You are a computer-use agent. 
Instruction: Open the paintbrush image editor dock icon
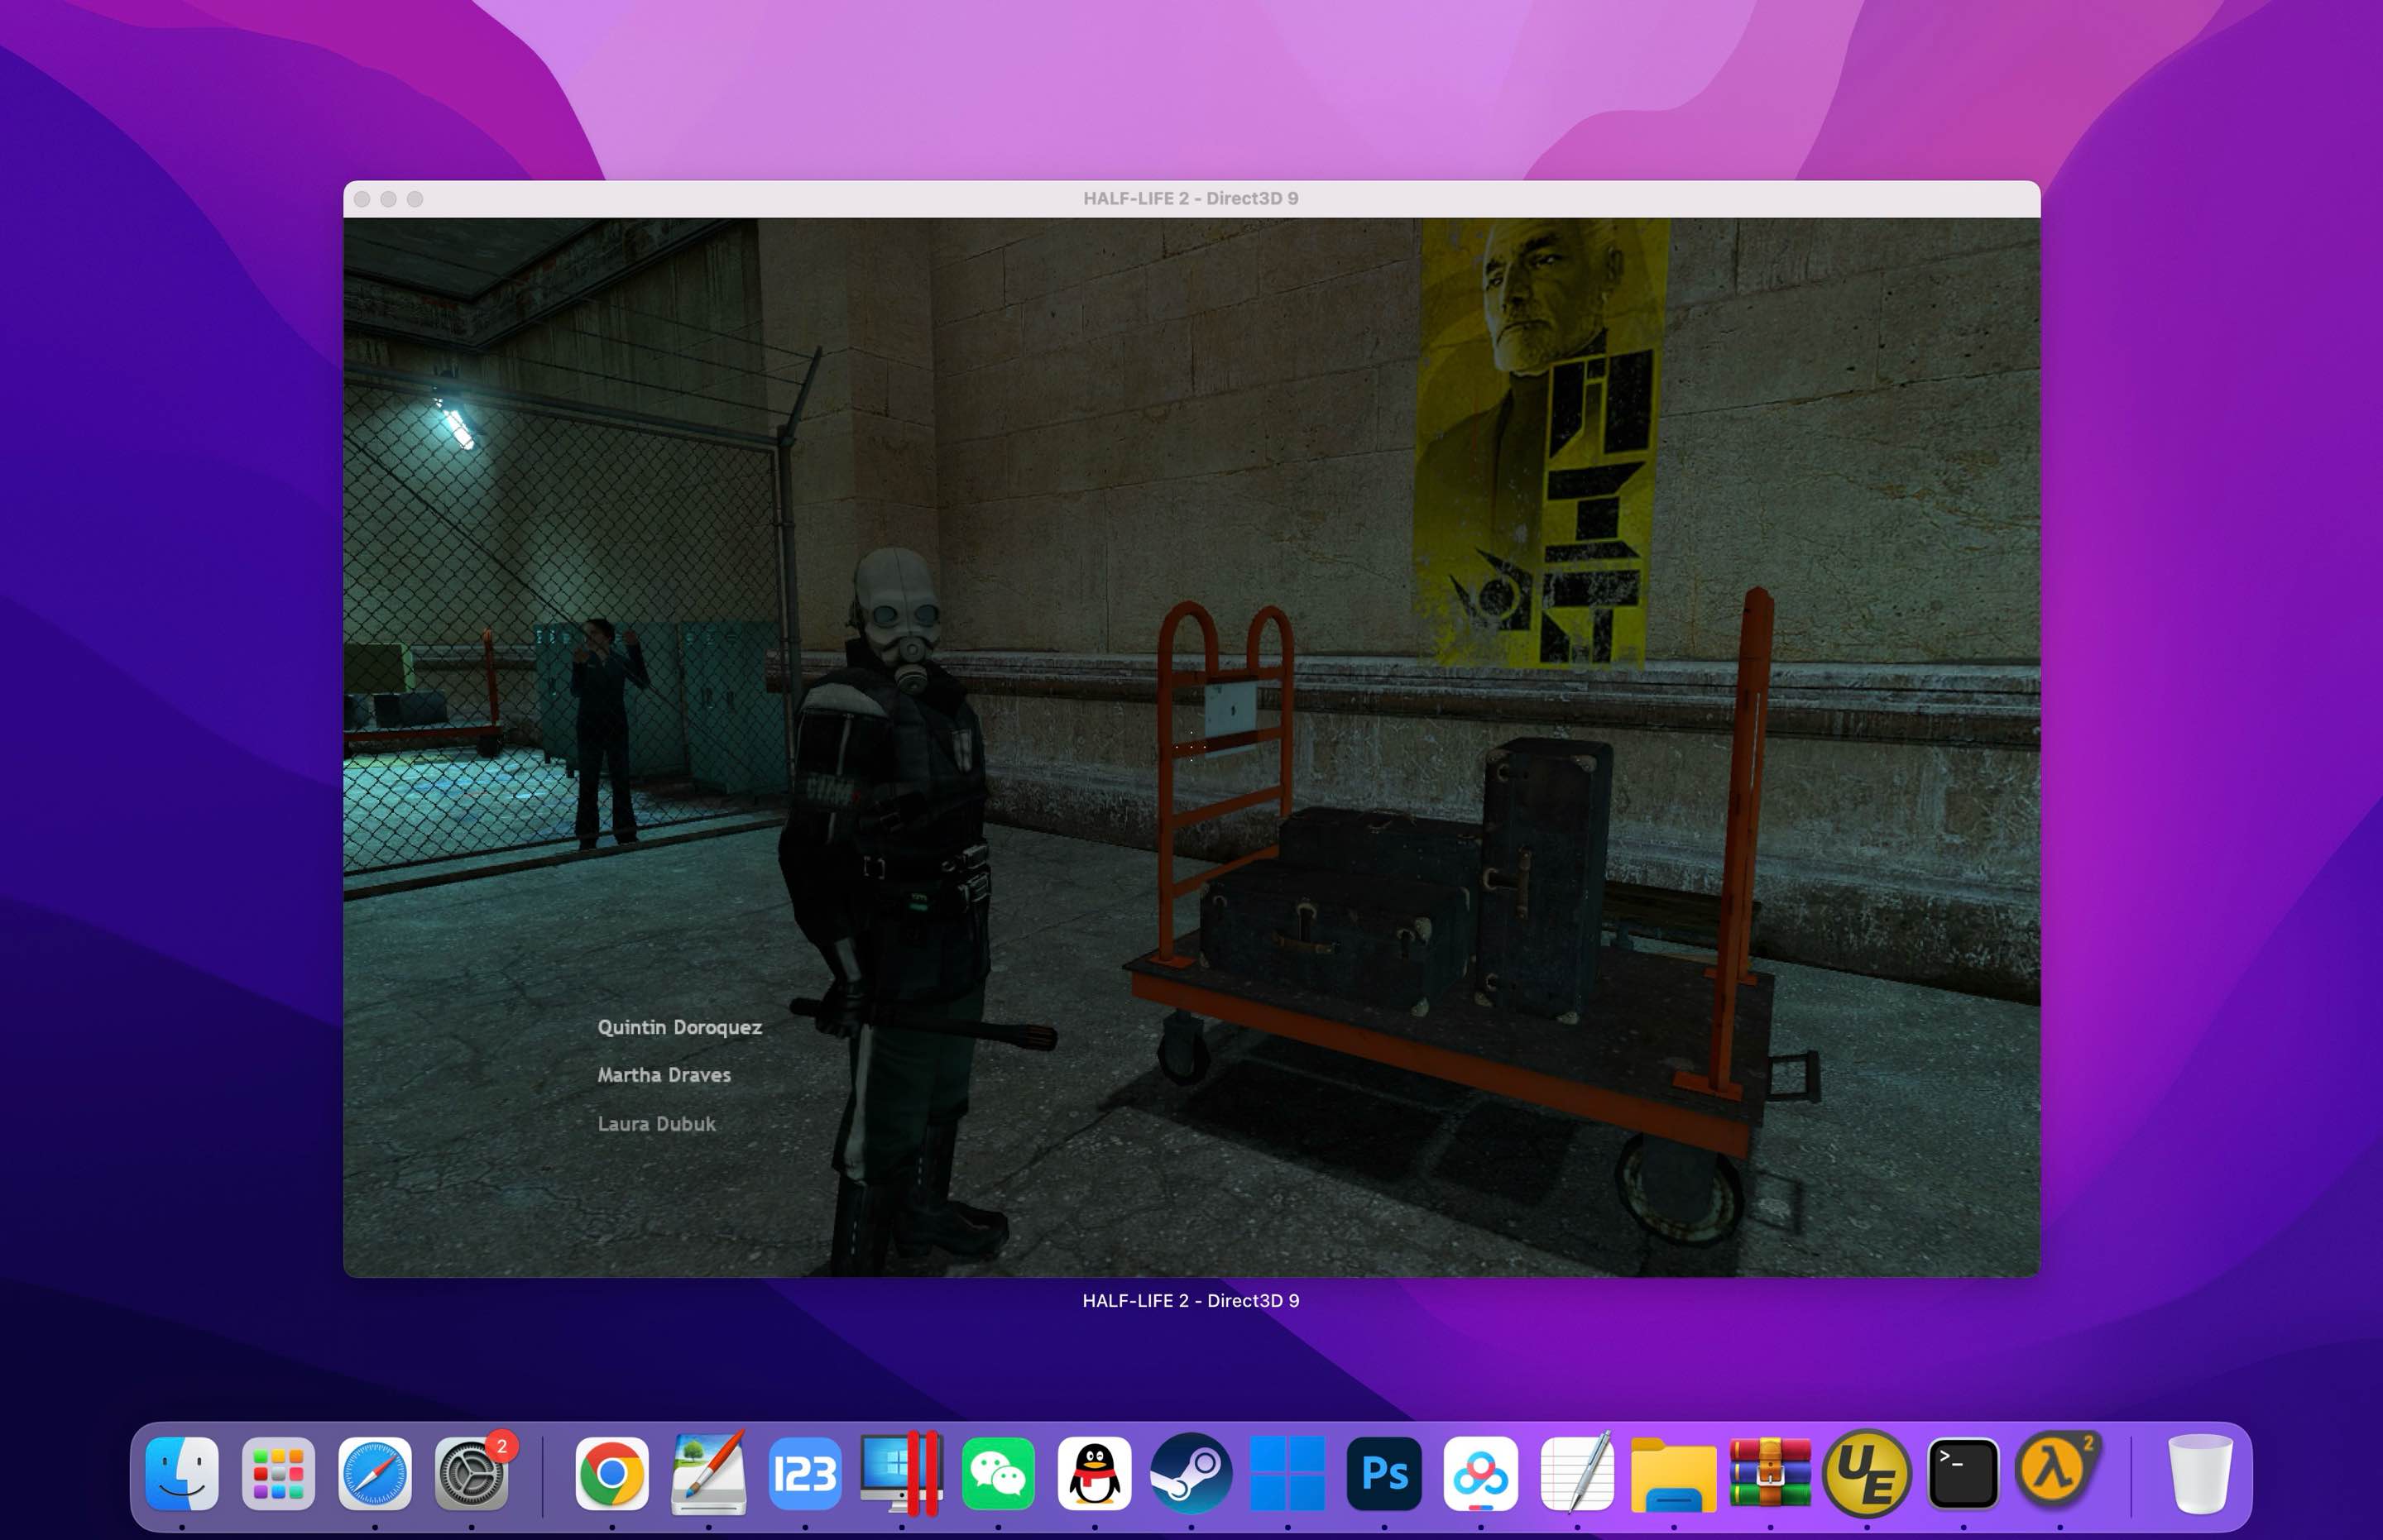click(x=708, y=1473)
